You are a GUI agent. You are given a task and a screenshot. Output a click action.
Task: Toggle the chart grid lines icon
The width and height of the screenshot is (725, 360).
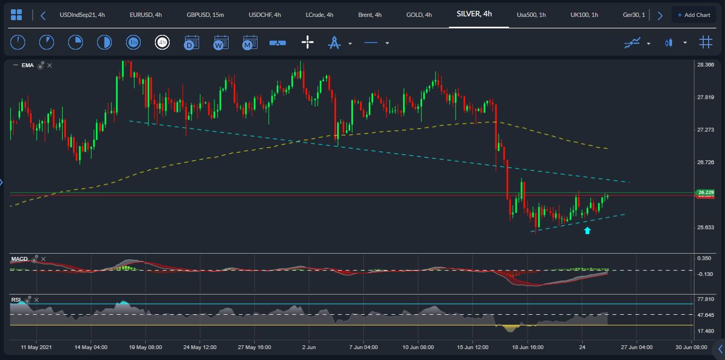(x=706, y=43)
